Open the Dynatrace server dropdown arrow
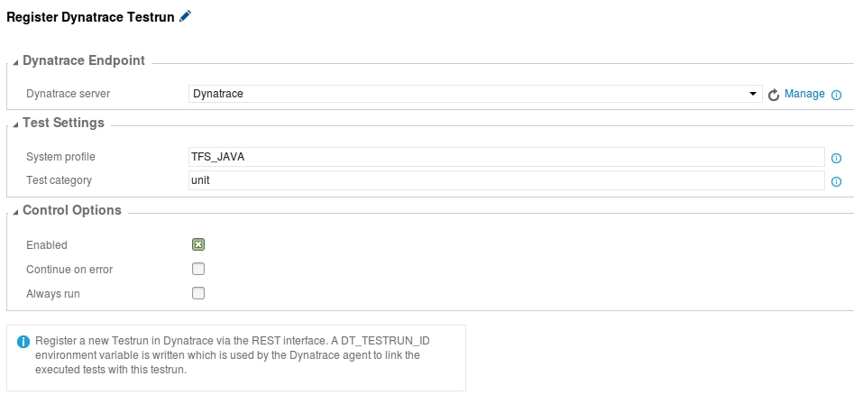Viewport: 854px width, 395px height. click(x=753, y=94)
